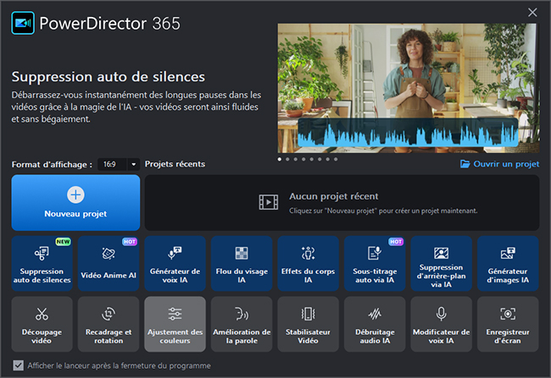The width and height of the screenshot is (551, 378).
Task: Click the 'Suppression auto de silences' headline
Action: point(109,77)
